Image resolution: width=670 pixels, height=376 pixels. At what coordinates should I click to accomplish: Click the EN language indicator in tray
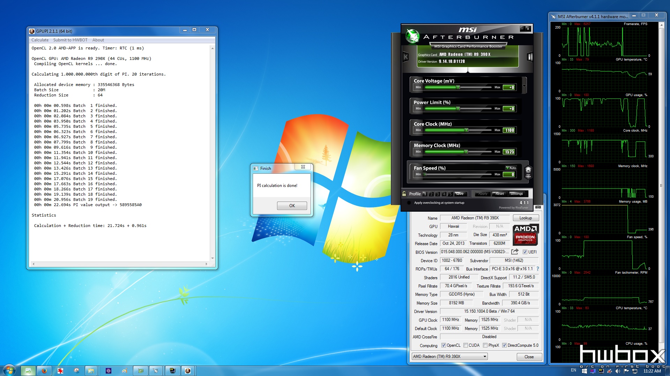574,370
